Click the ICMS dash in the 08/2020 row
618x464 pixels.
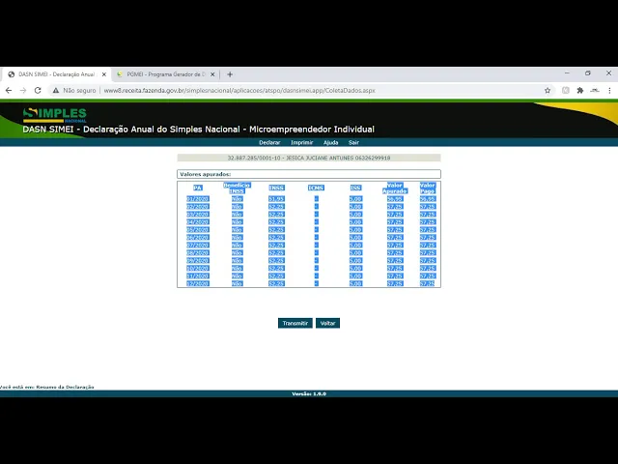316,253
